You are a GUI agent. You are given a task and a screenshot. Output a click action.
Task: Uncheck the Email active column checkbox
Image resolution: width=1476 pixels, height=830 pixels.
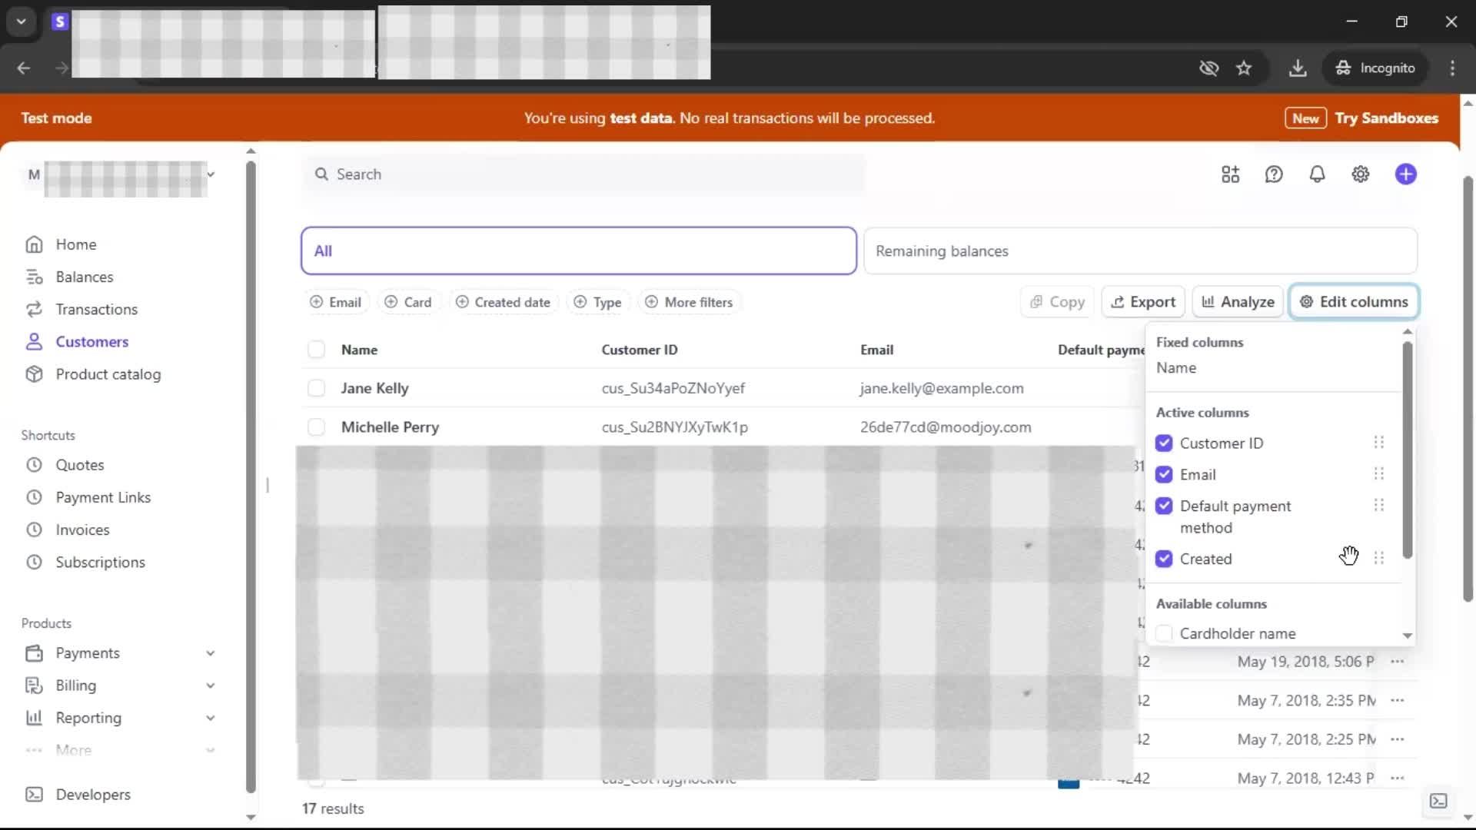coord(1164,474)
